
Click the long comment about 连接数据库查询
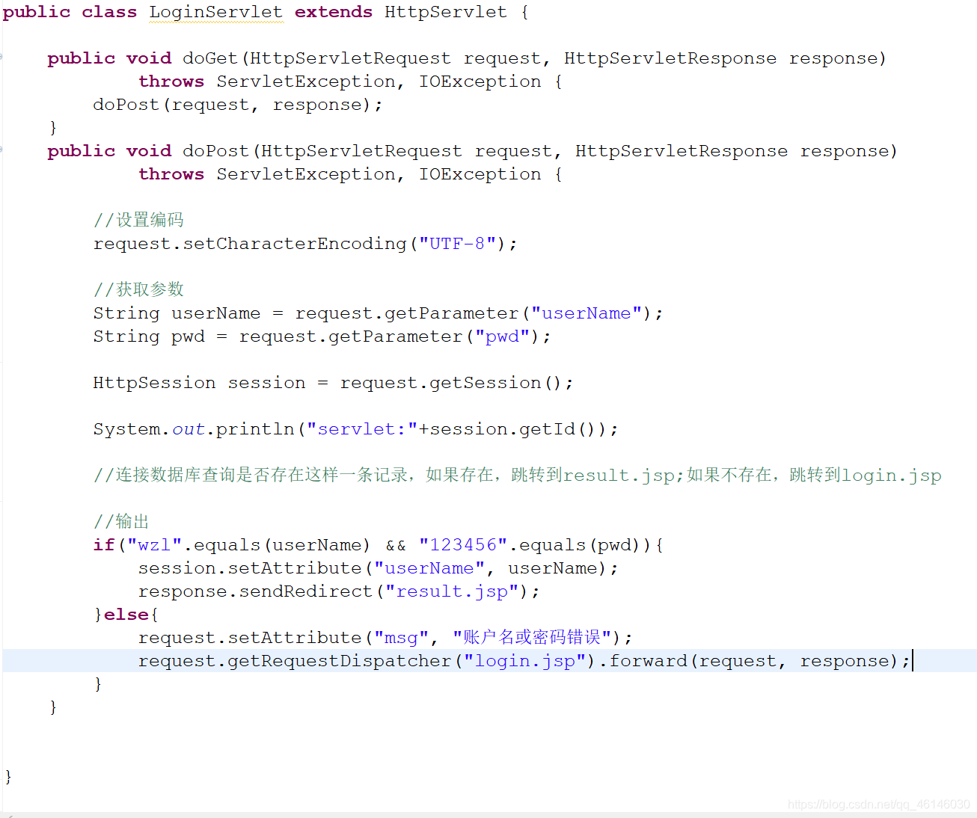pos(518,476)
